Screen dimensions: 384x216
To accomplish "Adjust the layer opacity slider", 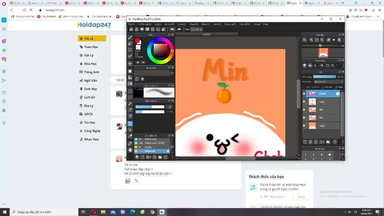I will tap(324, 76).
